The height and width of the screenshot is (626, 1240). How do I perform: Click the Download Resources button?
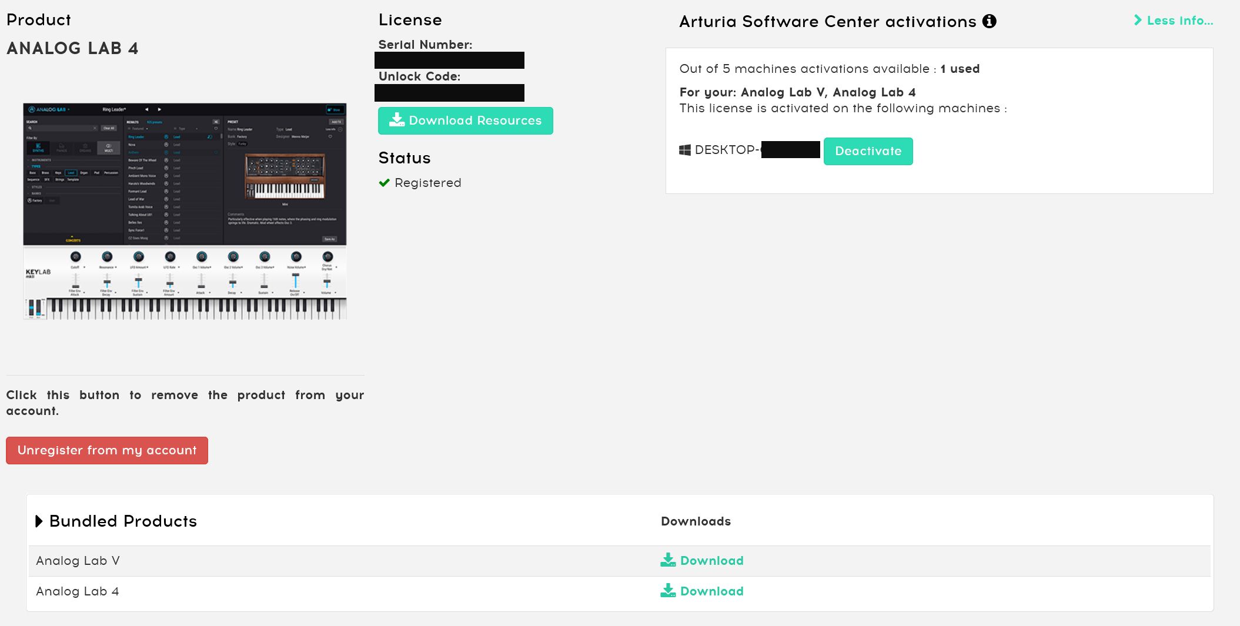[465, 120]
